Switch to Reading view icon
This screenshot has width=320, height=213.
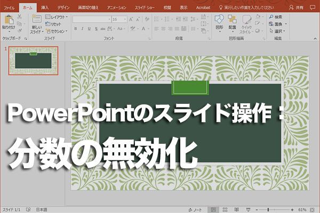pyautogui.click(x=236, y=210)
